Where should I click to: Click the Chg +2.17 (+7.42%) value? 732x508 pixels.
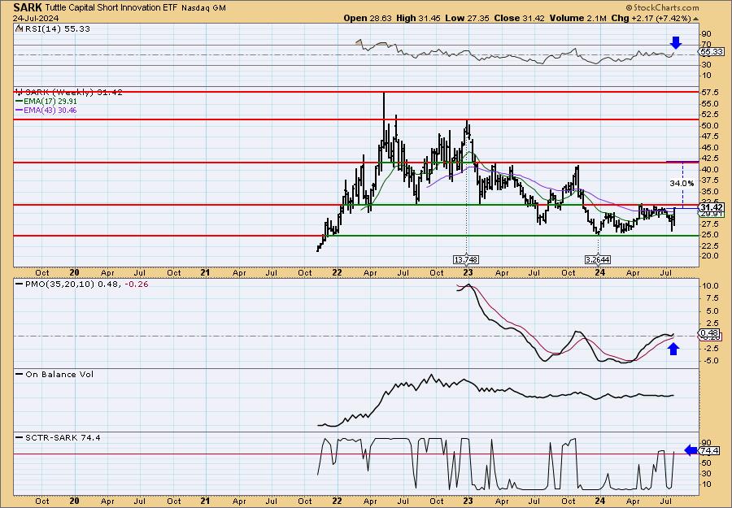[651, 18]
